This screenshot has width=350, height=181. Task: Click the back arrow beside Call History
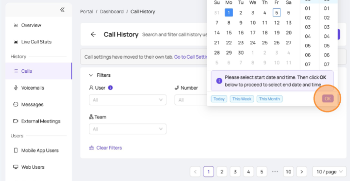[93, 34]
